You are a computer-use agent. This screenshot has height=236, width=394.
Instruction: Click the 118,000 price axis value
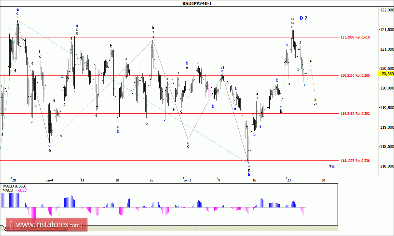click(x=387, y=166)
